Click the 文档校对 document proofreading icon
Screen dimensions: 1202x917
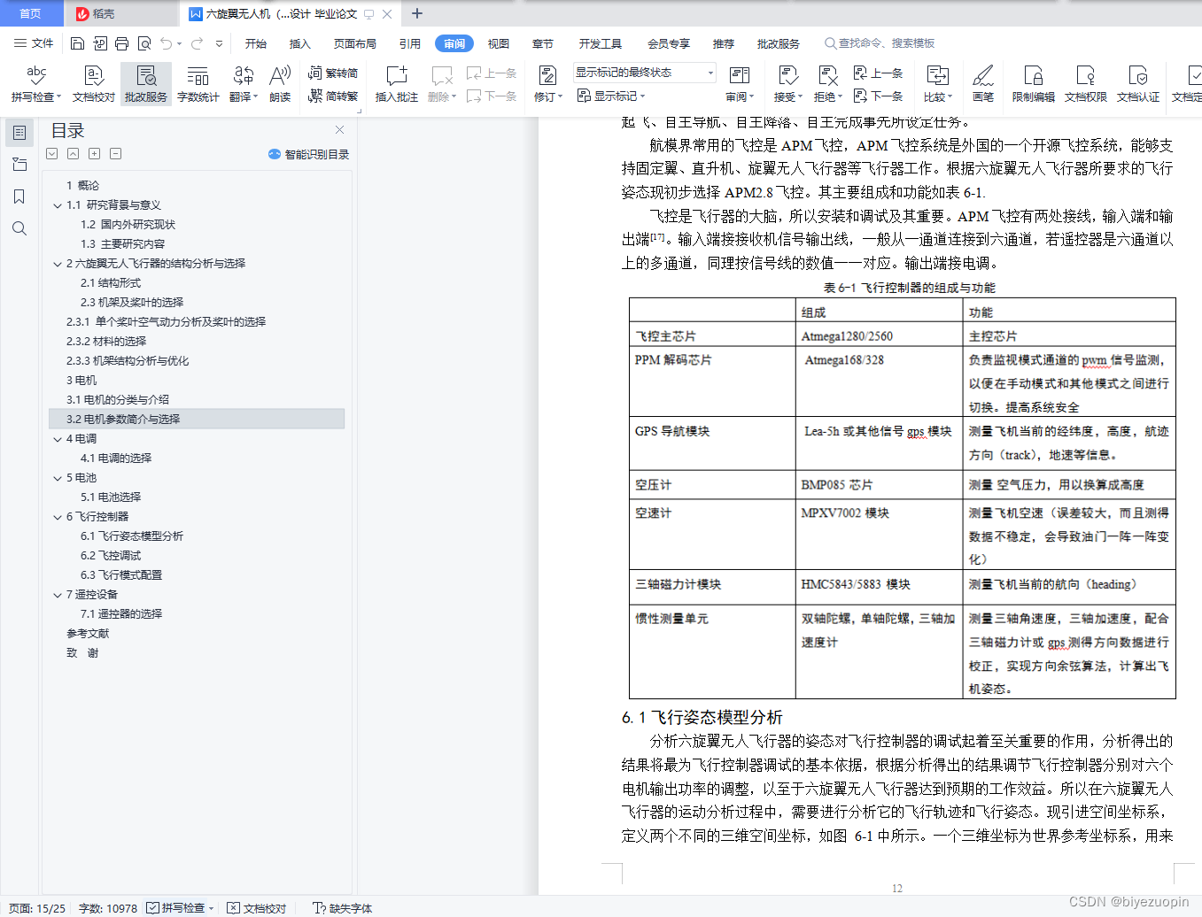pyautogui.click(x=94, y=76)
